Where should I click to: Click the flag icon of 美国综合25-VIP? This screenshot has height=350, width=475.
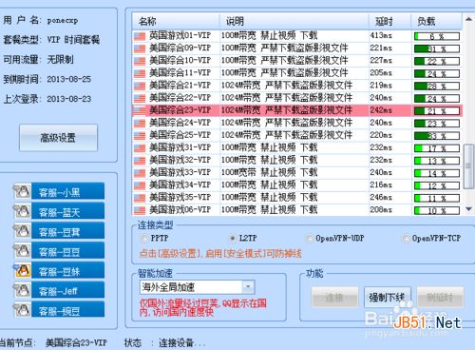[x=140, y=136]
